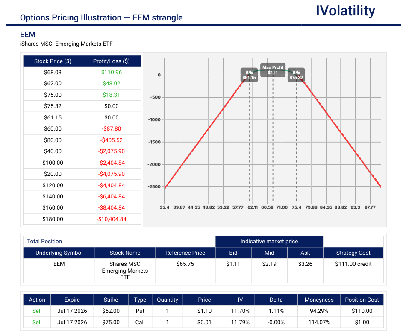406x335 pixels.
Task: Click the 'Indicative market price' header
Action: [269, 242]
